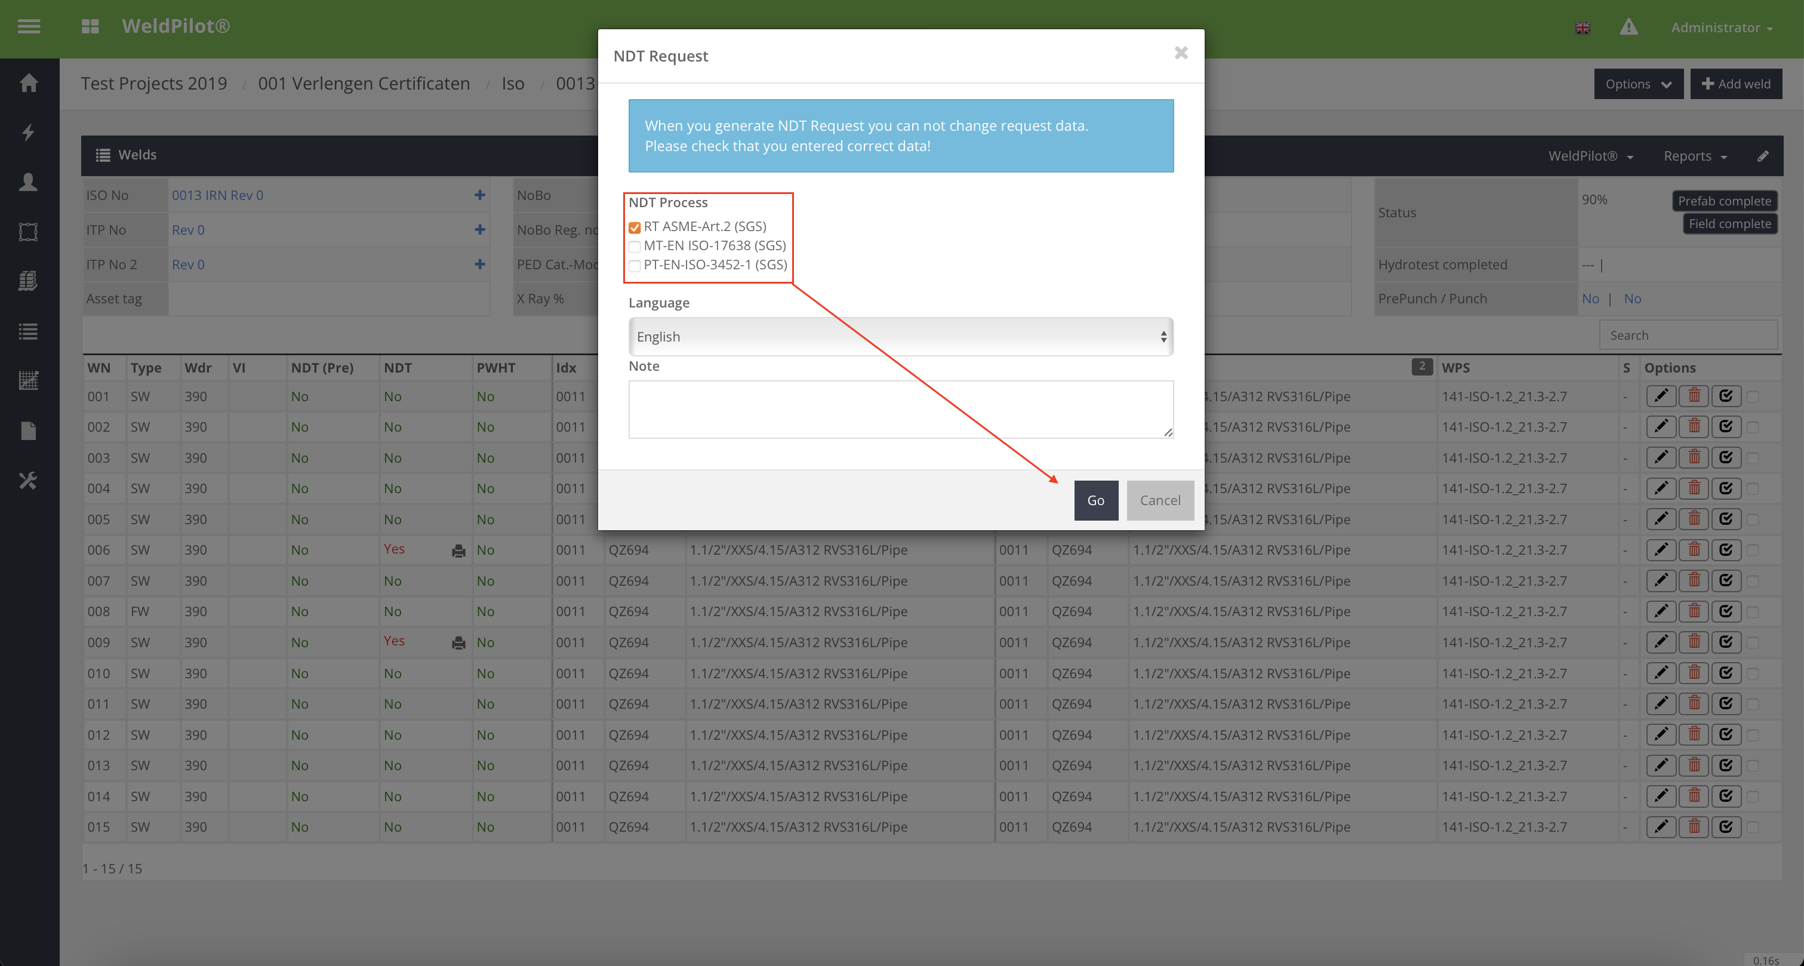Check MT-EN ISO-17638 (SGS) checkbox
This screenshot has height=966, width=1804.
tap(635, 247)
